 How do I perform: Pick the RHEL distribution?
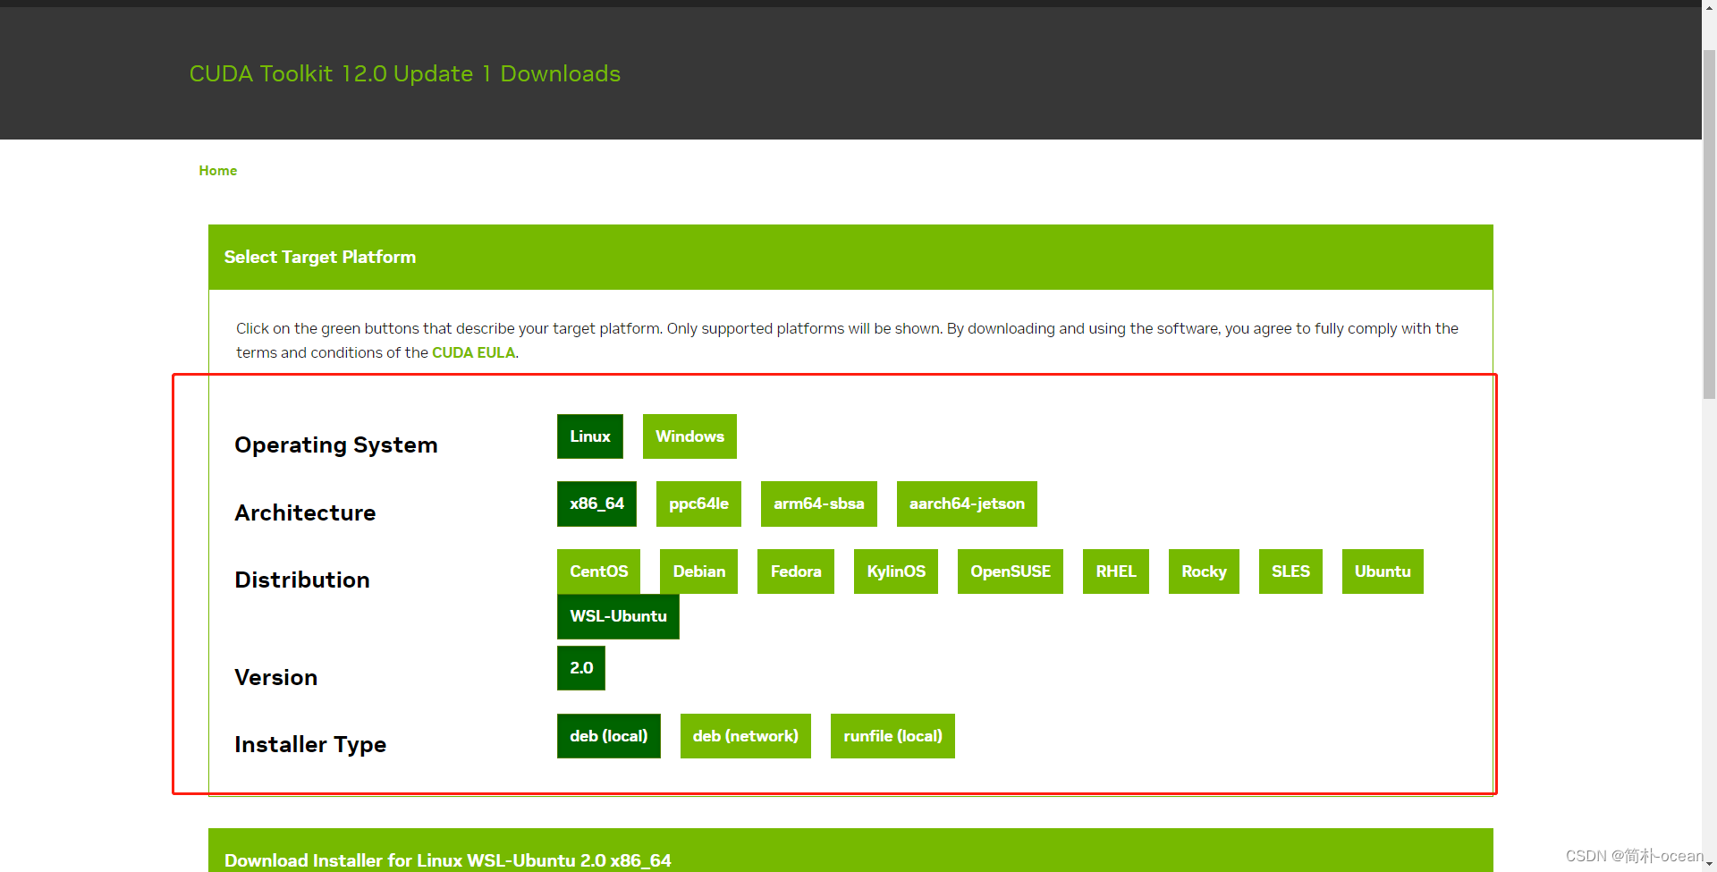point(1115,571)
